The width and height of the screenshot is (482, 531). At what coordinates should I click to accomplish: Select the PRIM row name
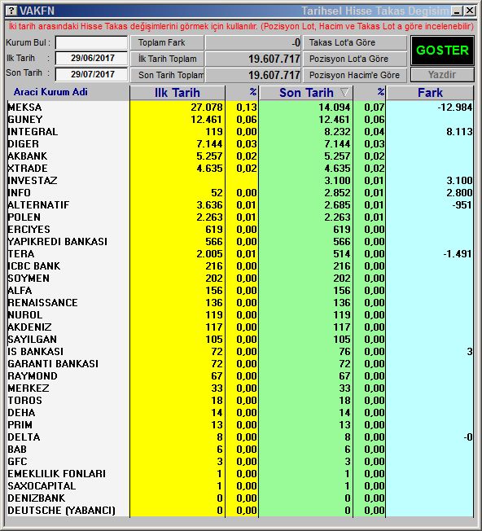(20, 424)
